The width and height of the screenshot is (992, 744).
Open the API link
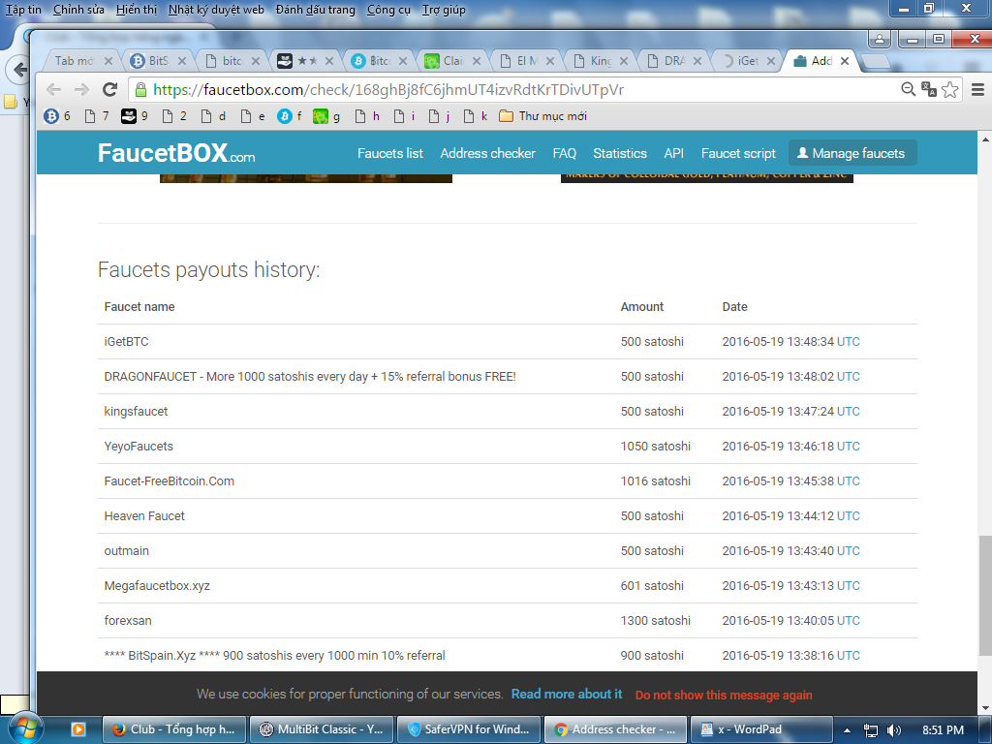click(x=674, y=153)
